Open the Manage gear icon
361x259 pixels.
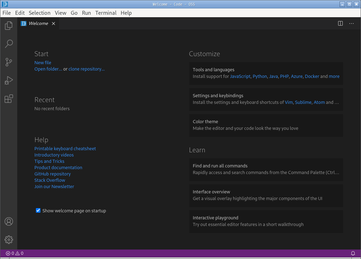pyautogui.click(x=8, y=240)
